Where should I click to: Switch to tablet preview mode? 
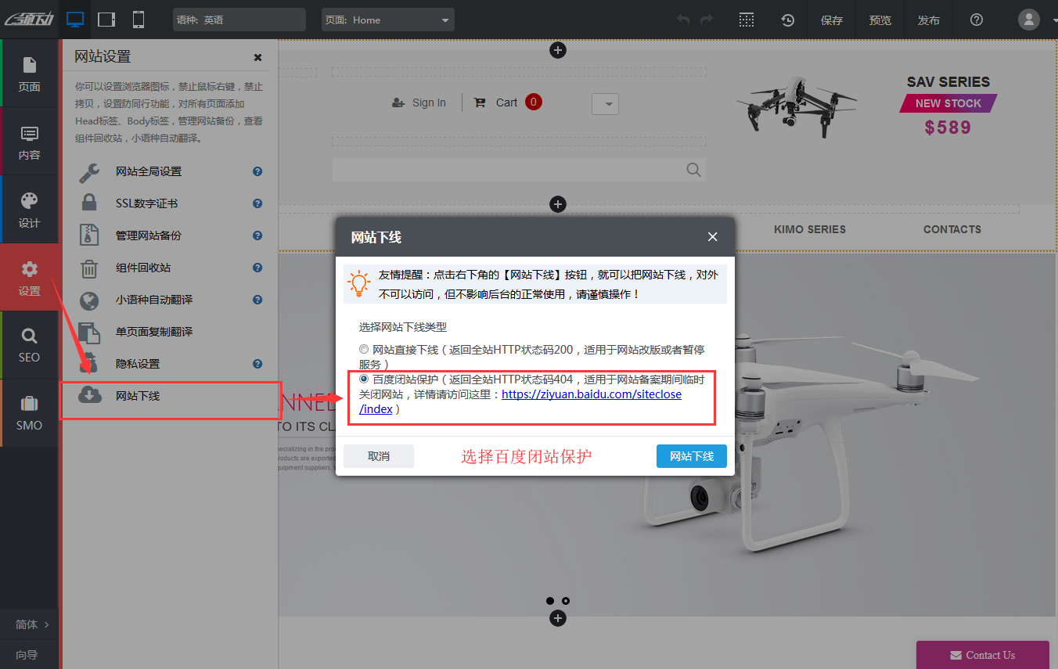point(106,19)
